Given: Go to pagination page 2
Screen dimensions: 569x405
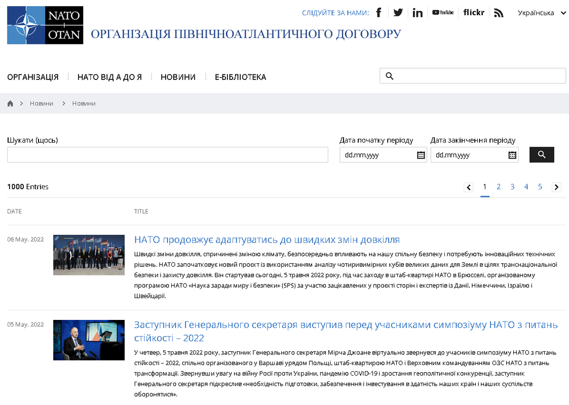Looking at the screenshot, I should click(x=498, y=187).
